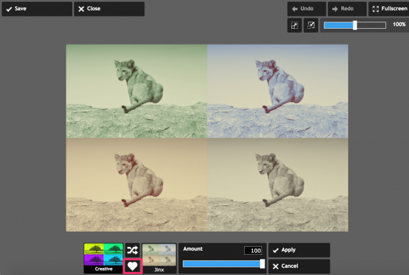Screen dimensions: 409x275
Task: Click the shuffle random effect icon
Action: tap(132, 250)
